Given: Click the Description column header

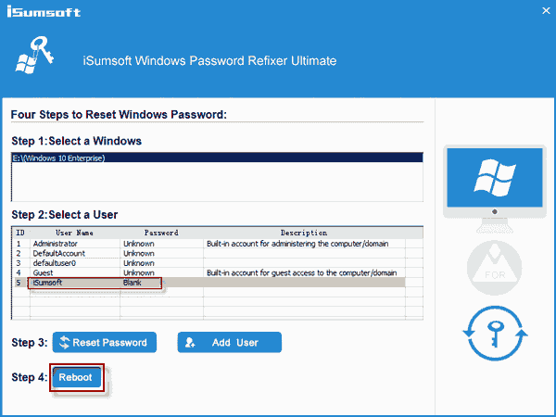Looking at the screenshot, I should point(304,233).
